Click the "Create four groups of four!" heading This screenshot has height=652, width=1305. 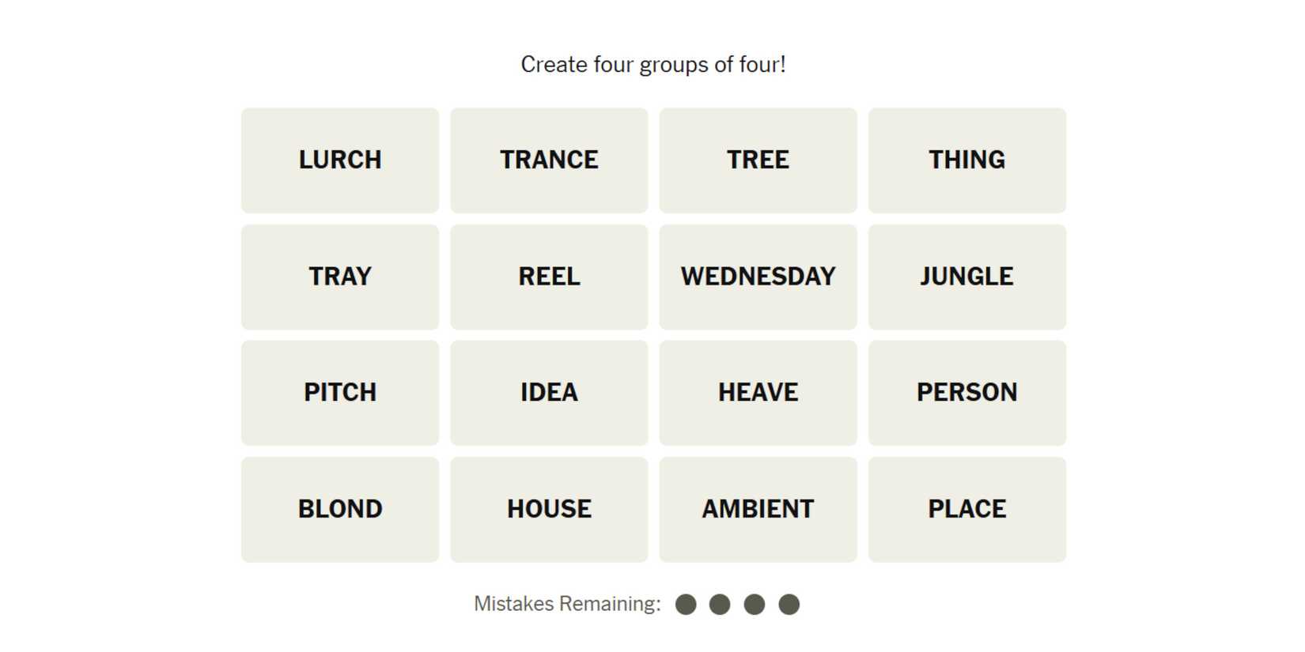click(653, 65)
